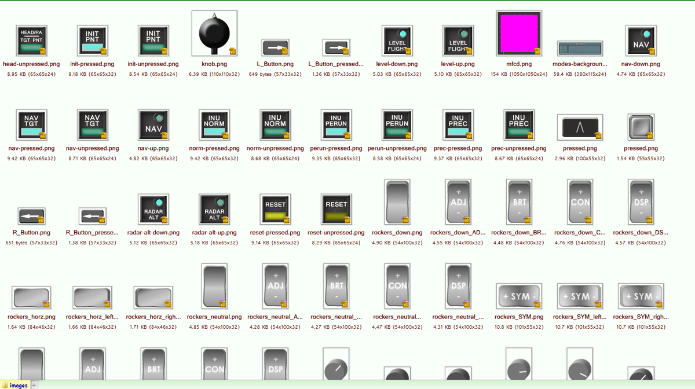Click the new tab button beside images
The height and width of the screenshot is (389, 695).
pos(34,385)
